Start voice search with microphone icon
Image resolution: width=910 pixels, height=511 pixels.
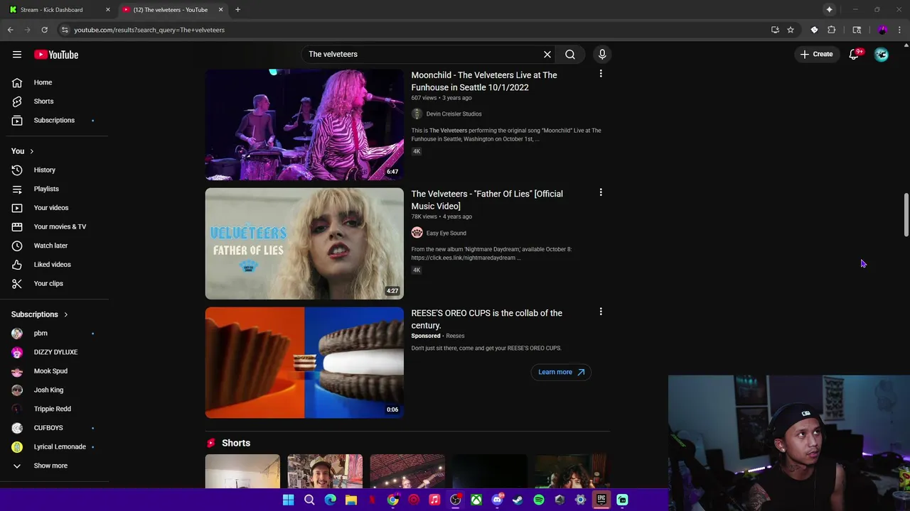602,54
